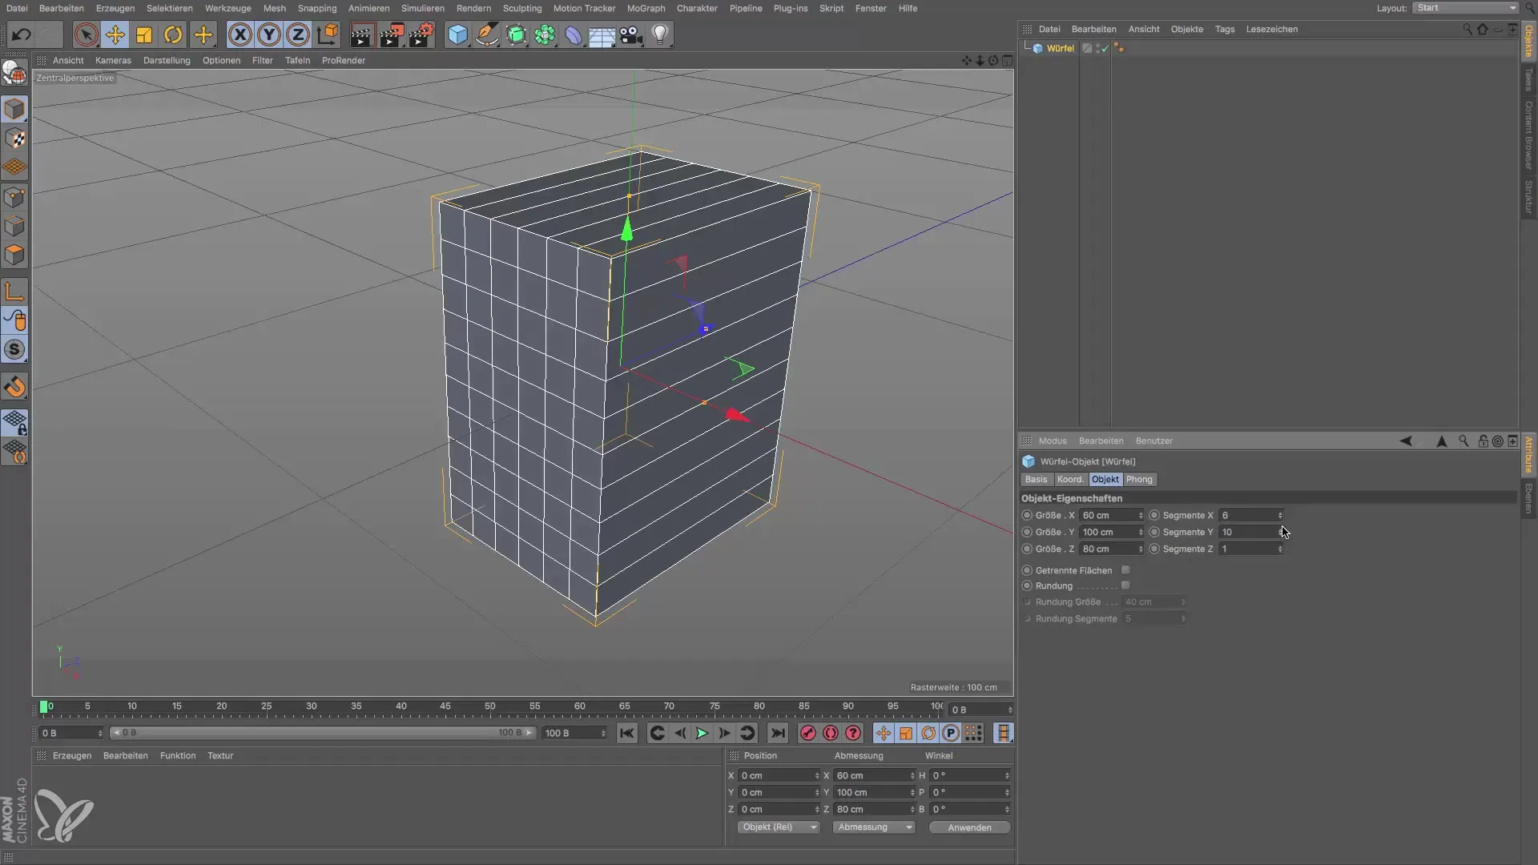Jump to the animation start
The height and width of the screenshot is (865, 1538).
tap(627, 733)
